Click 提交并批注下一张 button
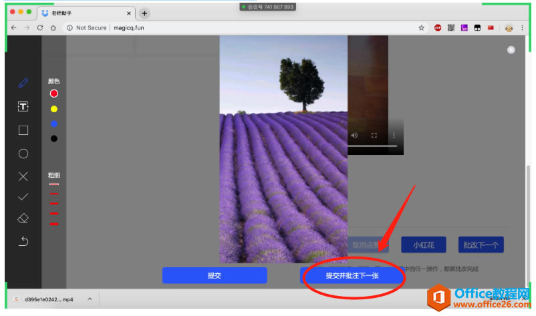Screen dimensions: 536x316 pyautogui.click(x=352, y=275)
